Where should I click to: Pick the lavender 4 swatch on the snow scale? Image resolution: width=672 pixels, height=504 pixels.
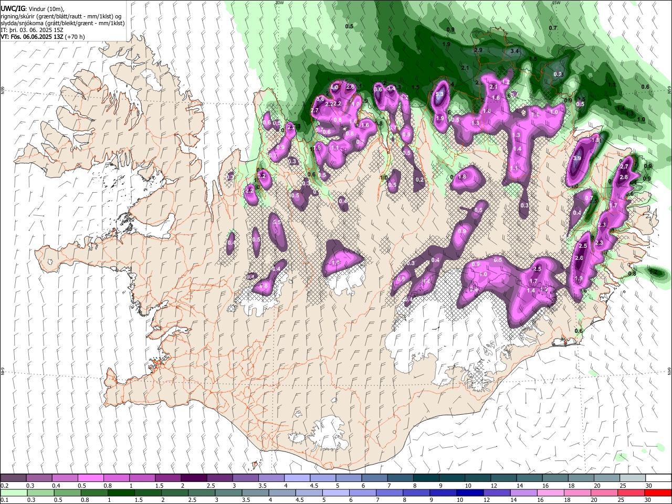pos(297,478)
